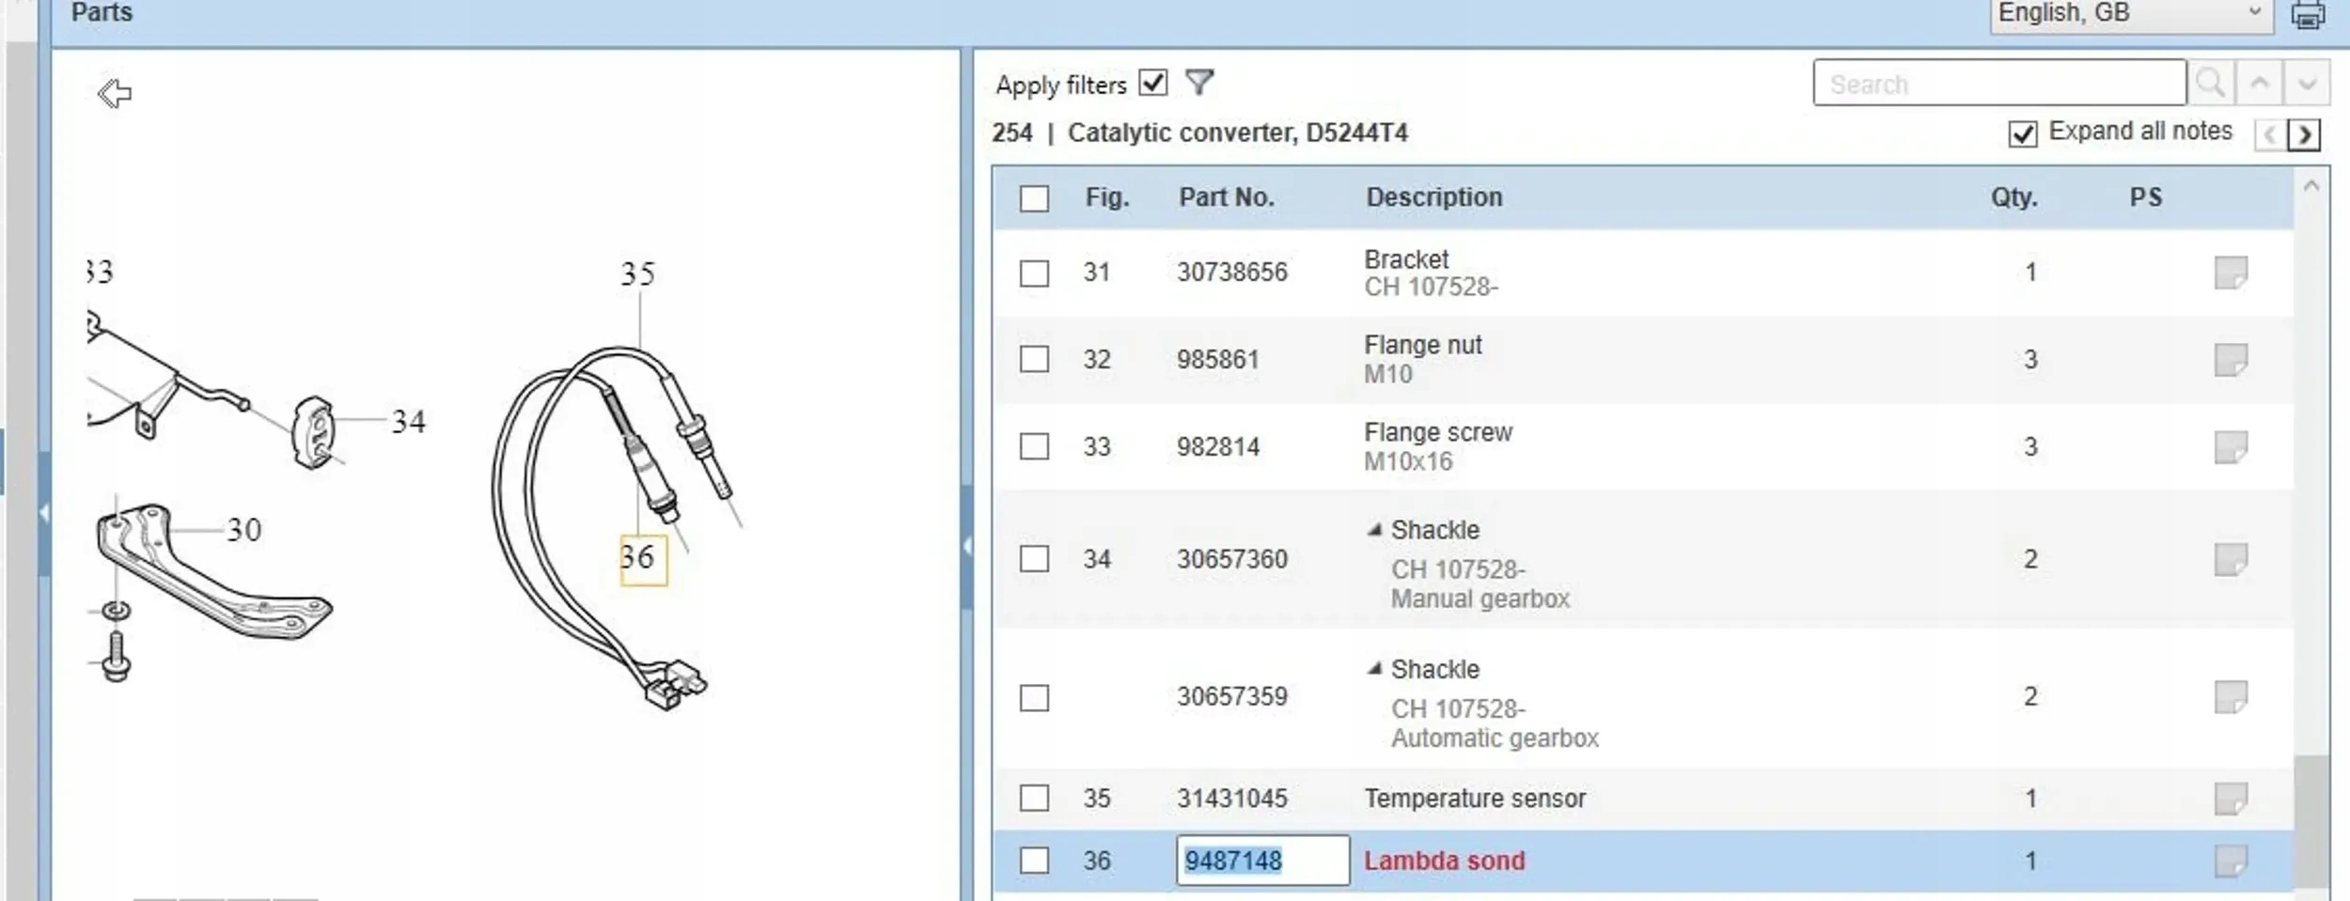Click the PS column header
Screen dimensions: 2350x901
point(2146,197)
